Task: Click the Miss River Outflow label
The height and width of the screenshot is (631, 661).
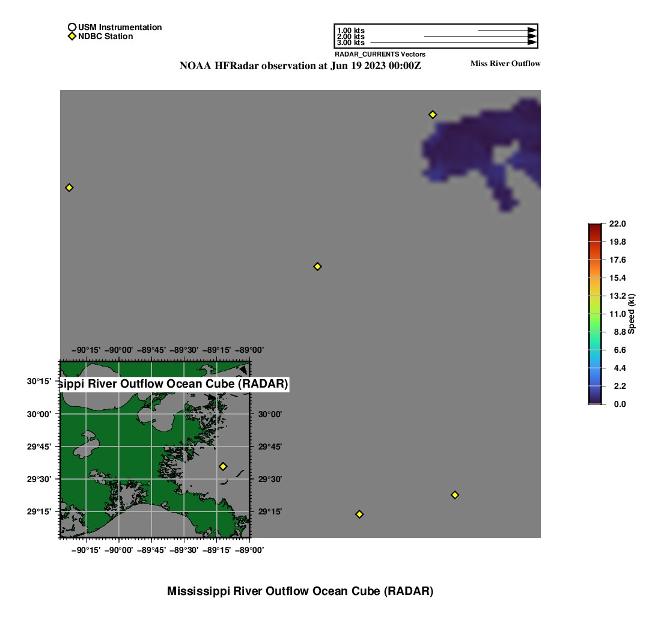Action: pos(505,63)
